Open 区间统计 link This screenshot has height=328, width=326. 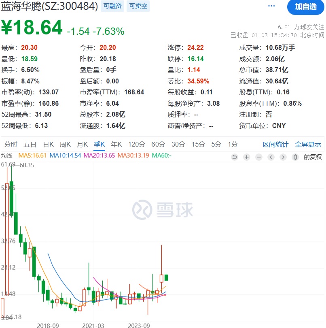pyautogui.click(x=275, y=144)
